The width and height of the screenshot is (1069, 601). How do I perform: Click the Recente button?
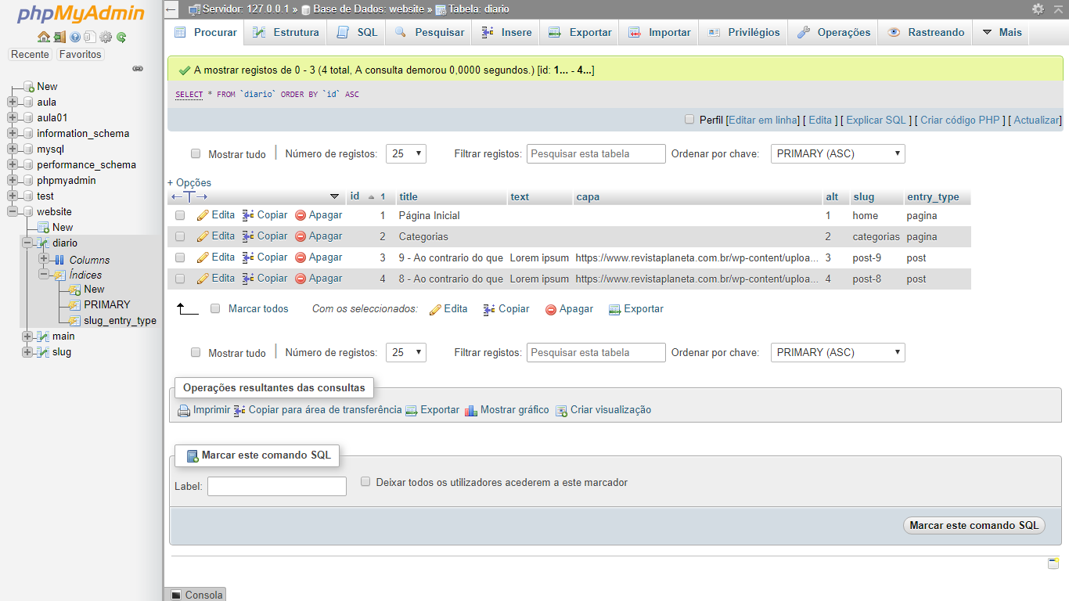(x=31, y=55)
